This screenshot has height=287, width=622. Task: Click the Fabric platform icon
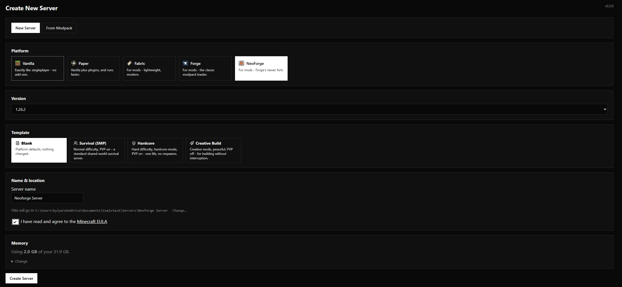pyautogui.click(x=130, y=63)
